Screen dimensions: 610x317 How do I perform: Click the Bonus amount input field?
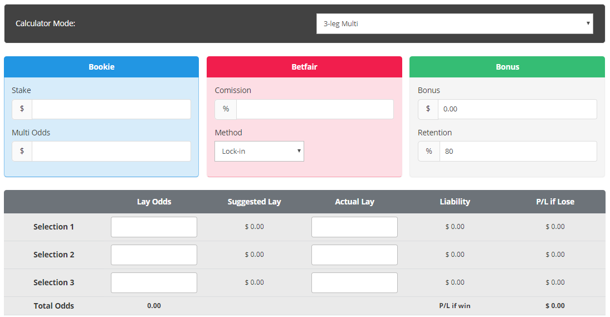click(x=518, y=109)
